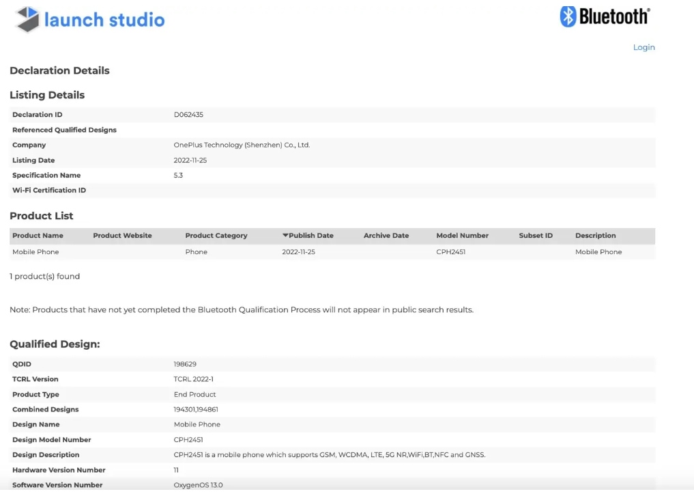Select Design Model Number value CPH2451

pyautogui.click(x=188, y=440)
